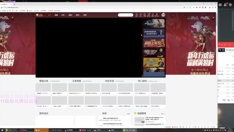
Task: Open the 王者荣耀 section heading
Action: pyautogui.click(x=77, y=81)
